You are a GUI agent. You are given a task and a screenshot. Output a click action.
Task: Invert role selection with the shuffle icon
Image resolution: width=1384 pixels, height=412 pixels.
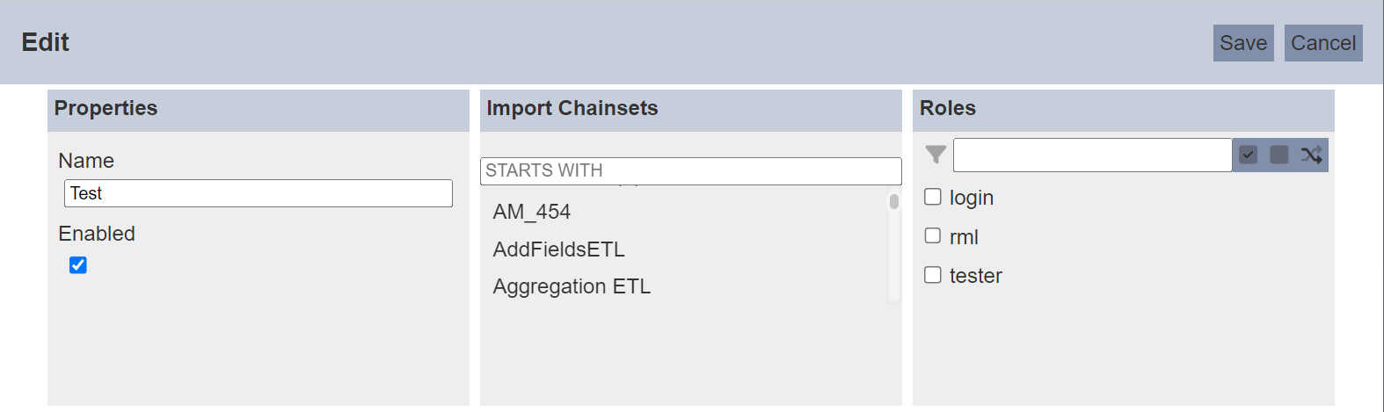click(x=1311, y=155)
